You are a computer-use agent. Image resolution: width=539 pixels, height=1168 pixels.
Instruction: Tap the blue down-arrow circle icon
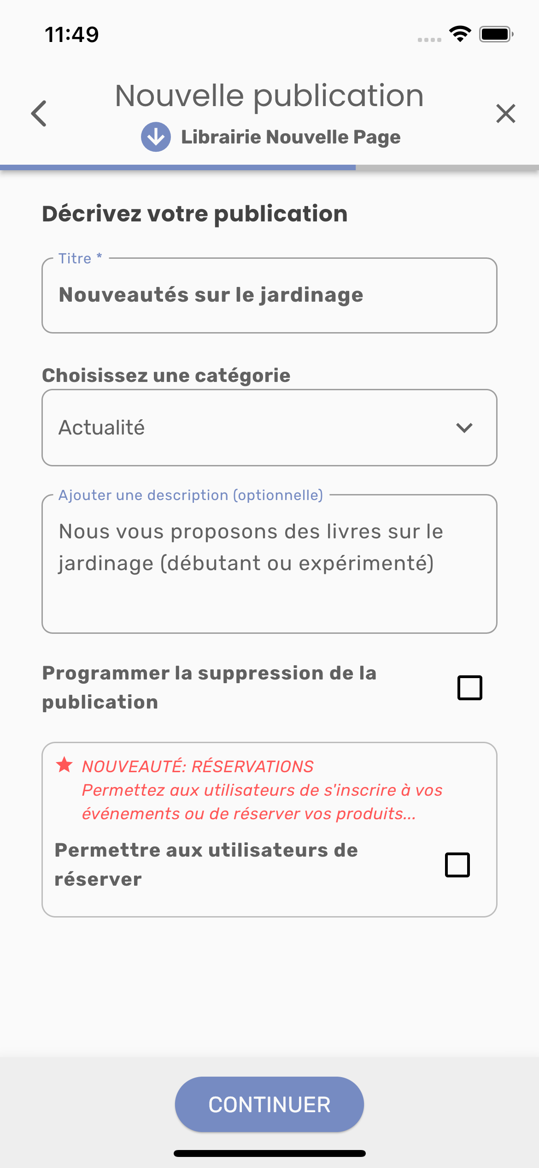[156, 137]
